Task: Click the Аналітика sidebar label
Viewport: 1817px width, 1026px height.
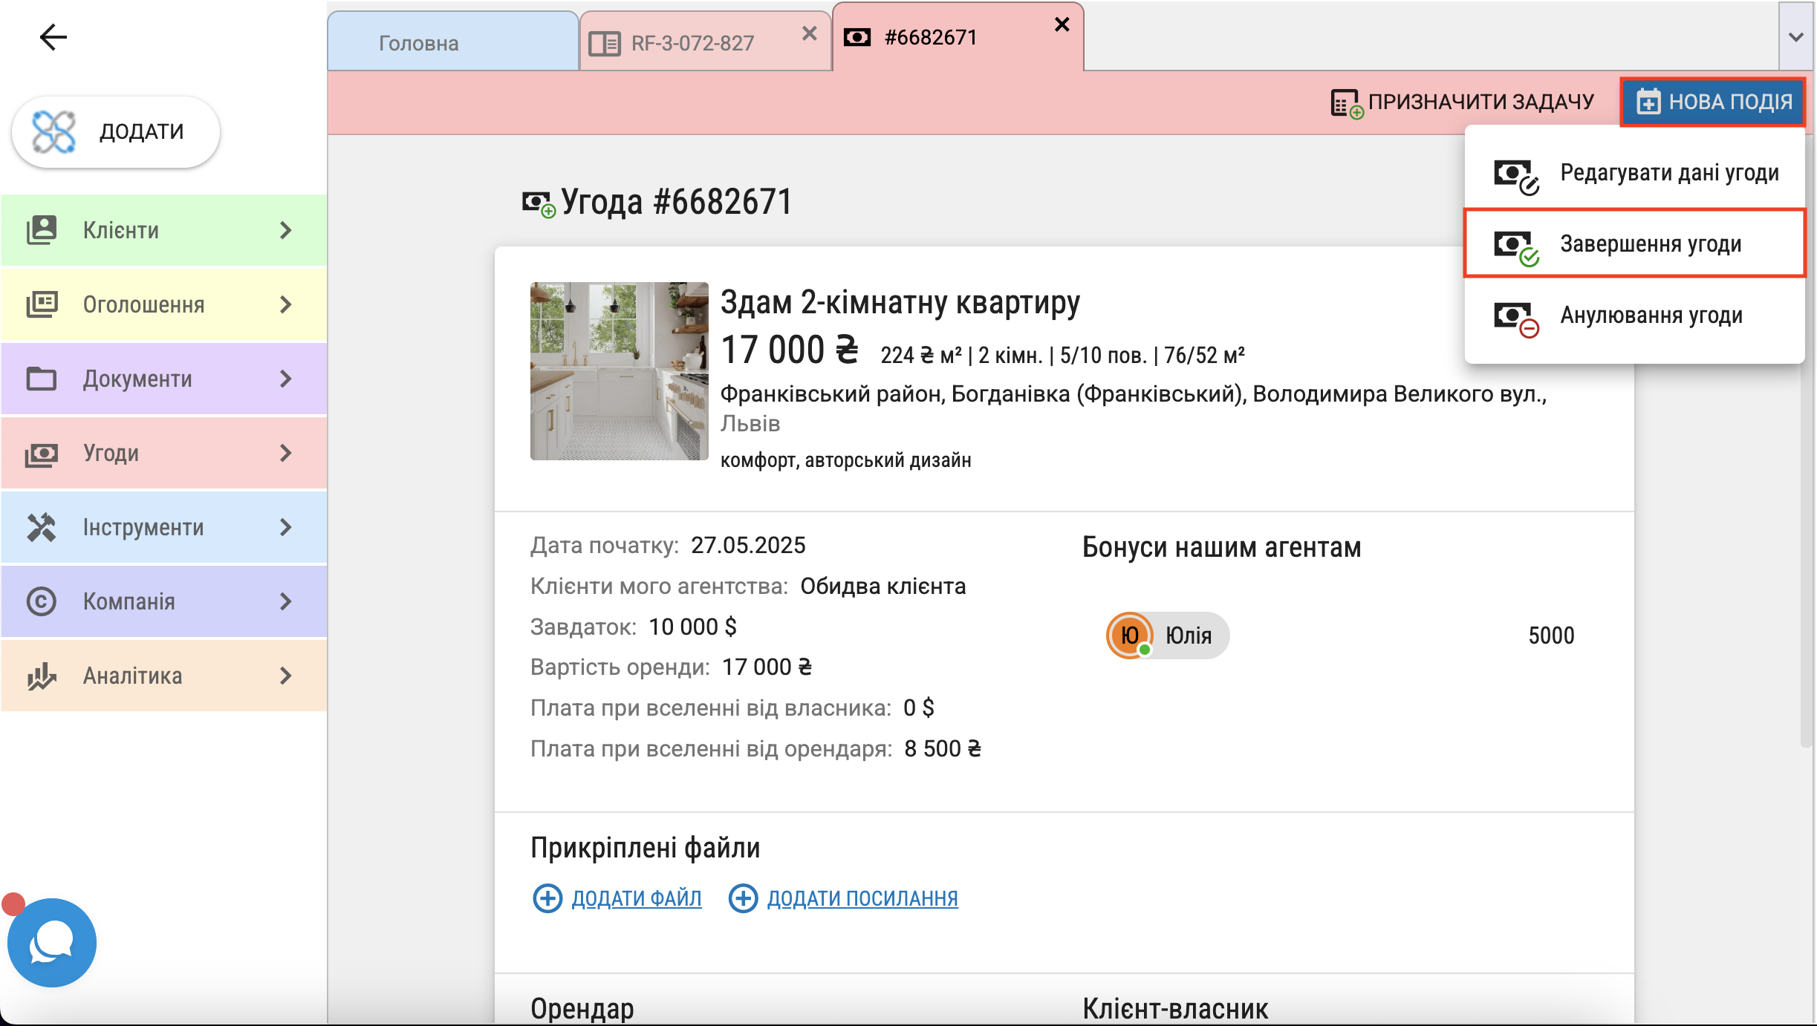Action: (x=132, y=676)
